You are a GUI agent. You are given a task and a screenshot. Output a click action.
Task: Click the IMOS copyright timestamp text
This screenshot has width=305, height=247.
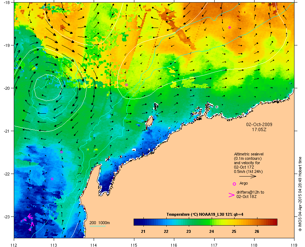[x=300, y=194]
